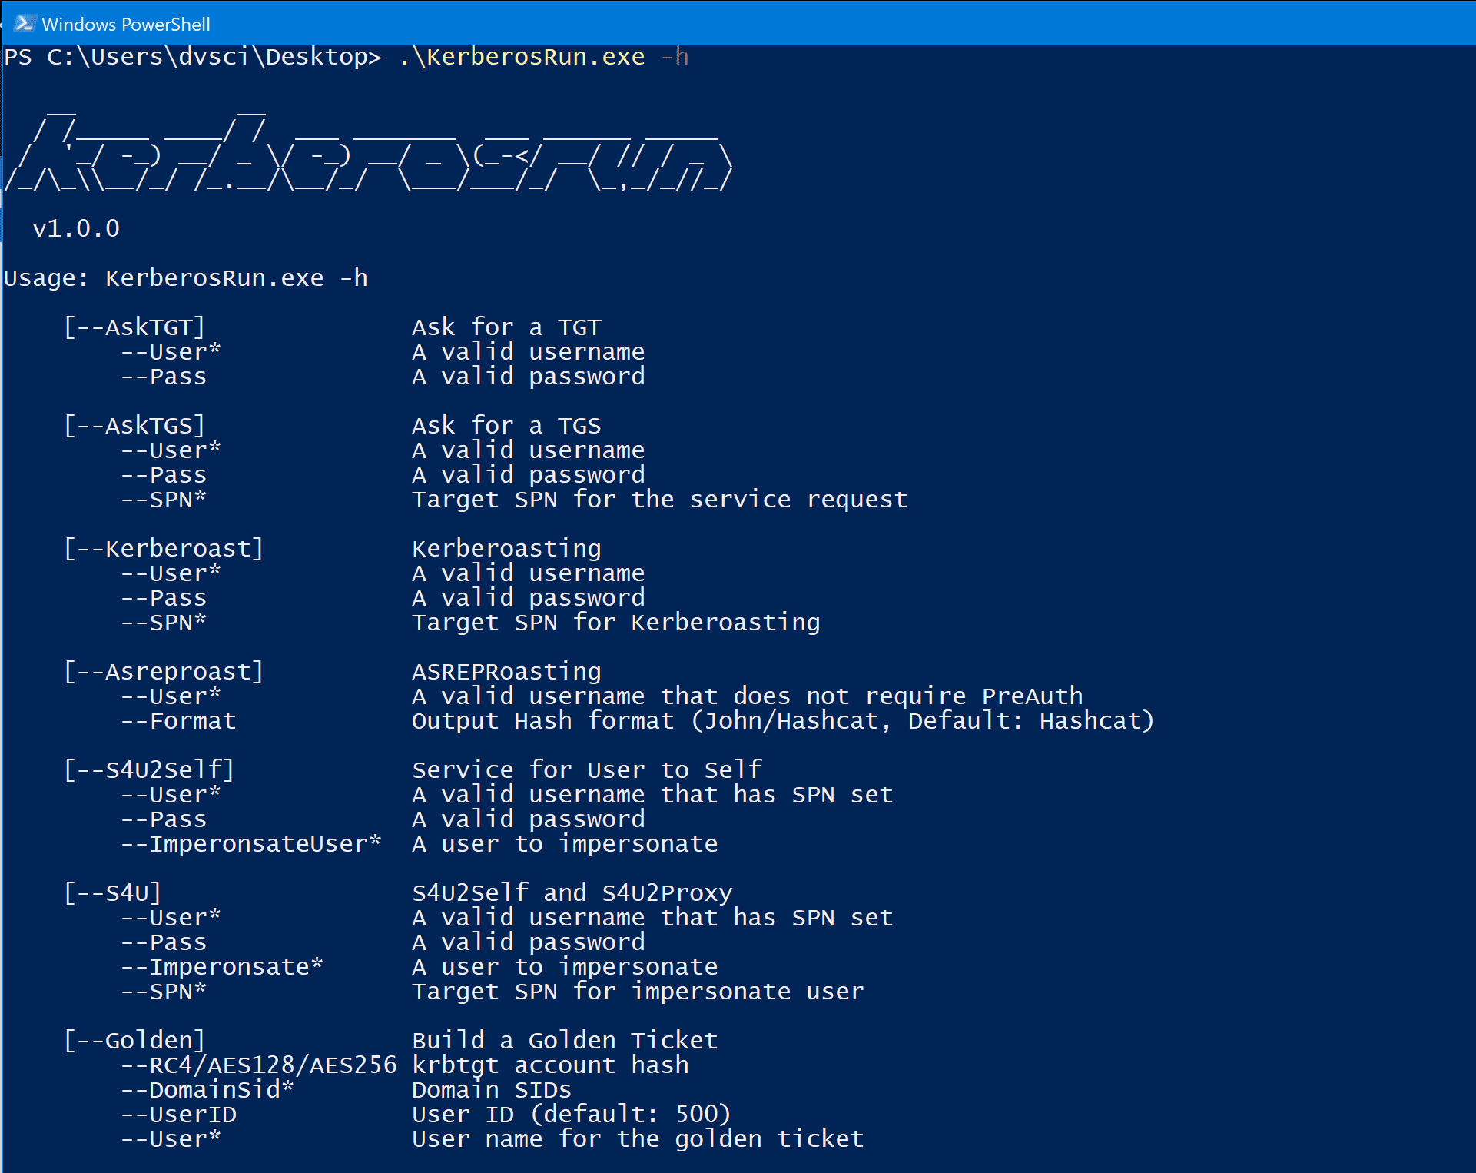Click the PowerShell icon in title bar
This screenshot has width=1476, height=1173.
[x=24, y=23]
